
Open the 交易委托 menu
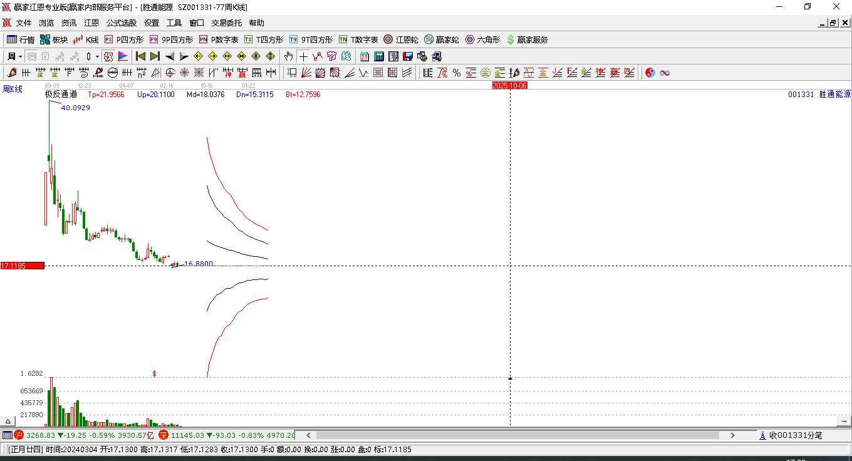[226, 23]
